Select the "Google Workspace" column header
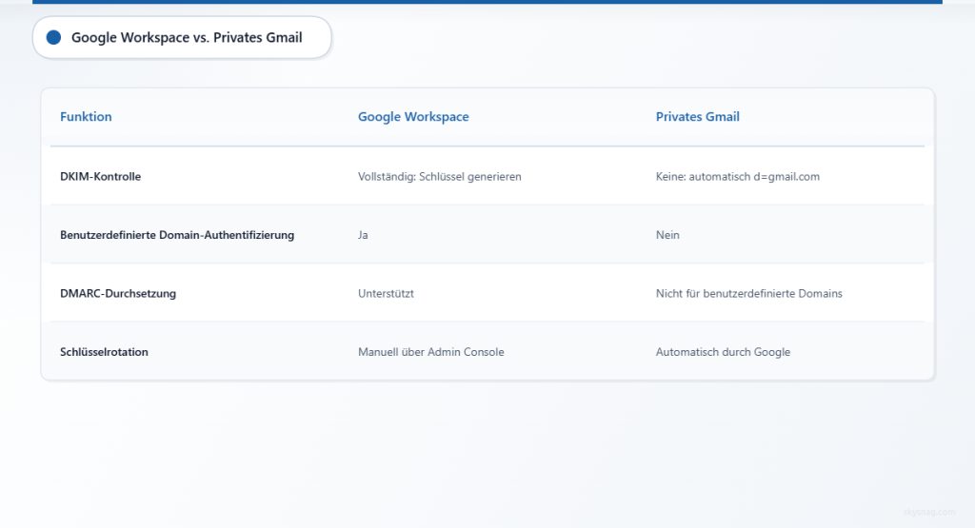975x528 pixels. pos(413,116)
